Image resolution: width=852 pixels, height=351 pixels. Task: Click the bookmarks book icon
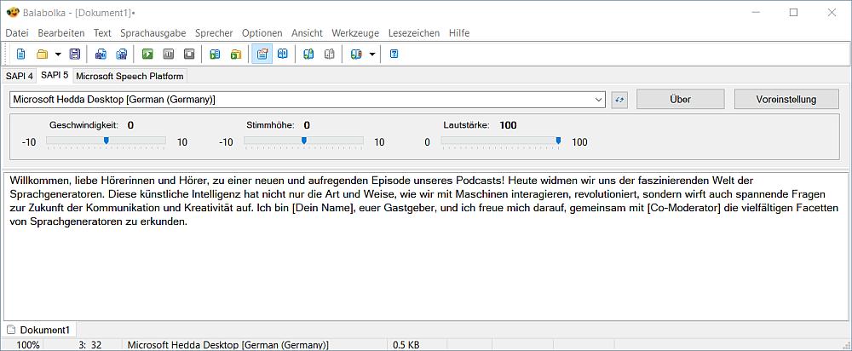pos(356,55)
